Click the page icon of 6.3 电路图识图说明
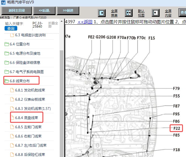The image size is (186, 157). coord(12,35)
